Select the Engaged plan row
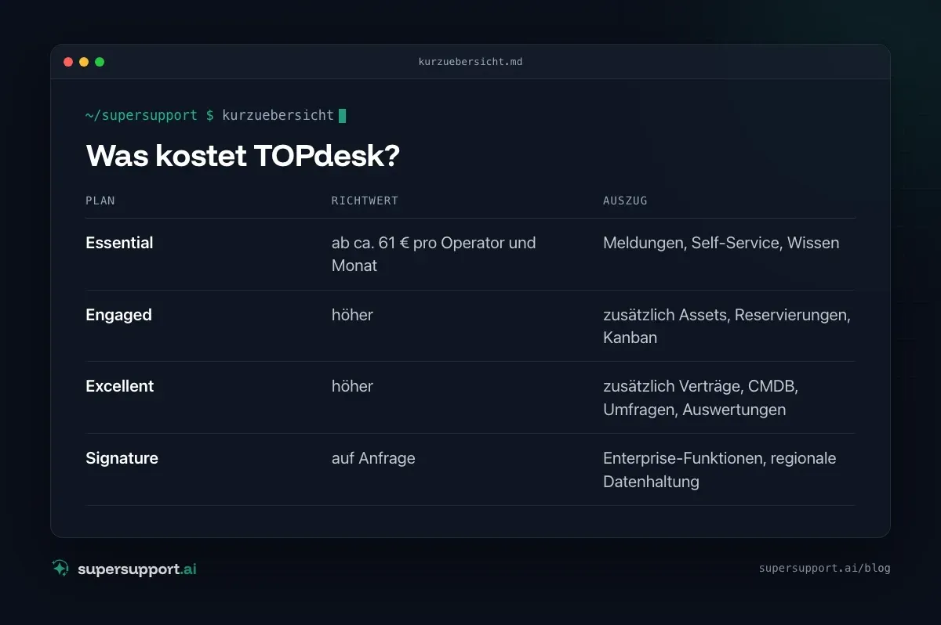The width and height of the screenshot is (941, 625). tap(470, 326)
